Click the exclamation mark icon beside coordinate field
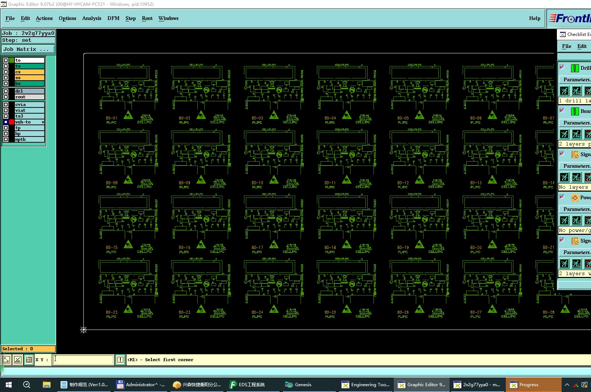Image resolution: width=591 pixels, height=392 pixels. (x=120, y=360)
